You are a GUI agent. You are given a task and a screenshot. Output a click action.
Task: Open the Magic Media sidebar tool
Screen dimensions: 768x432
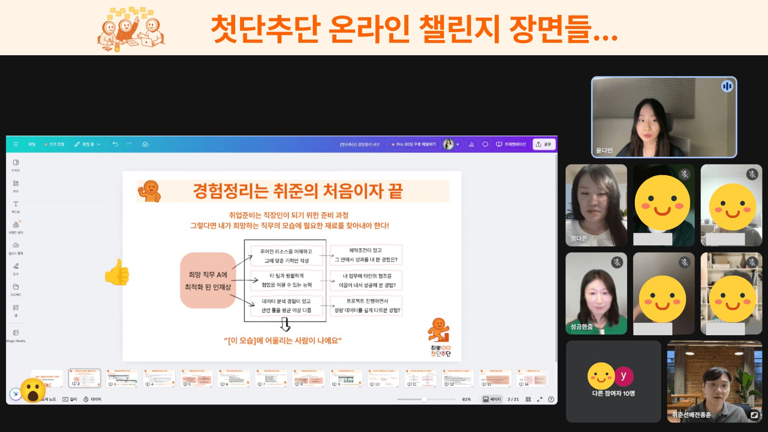(x=16, y=335)
